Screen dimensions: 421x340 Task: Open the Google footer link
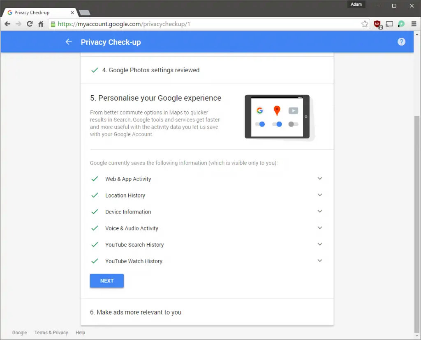coord(20,333)
